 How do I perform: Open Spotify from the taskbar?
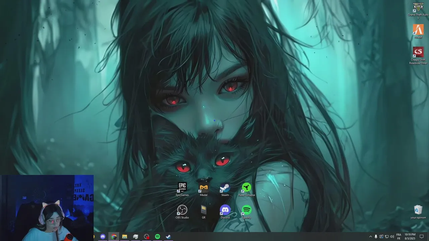coord(158,237)
